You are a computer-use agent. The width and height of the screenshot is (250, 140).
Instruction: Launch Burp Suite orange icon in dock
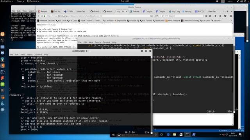(x=2, y=66)
